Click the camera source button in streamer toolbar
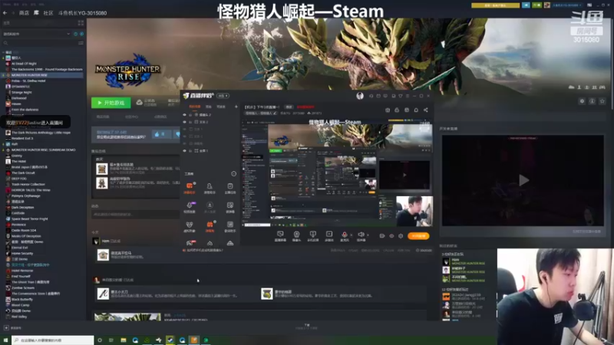Image resolution: width=614 pixels, height=345 pixels. pos(296,235)
